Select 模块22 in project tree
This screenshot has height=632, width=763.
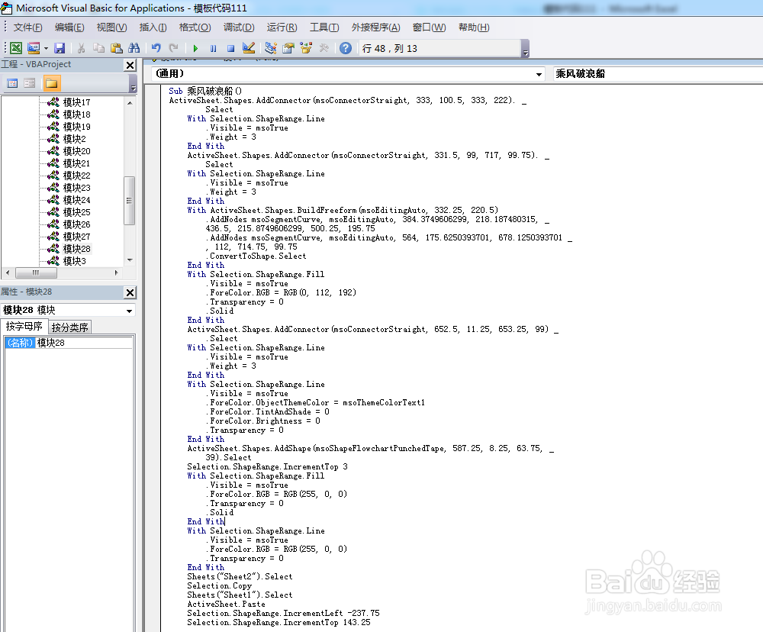point(76,176)
